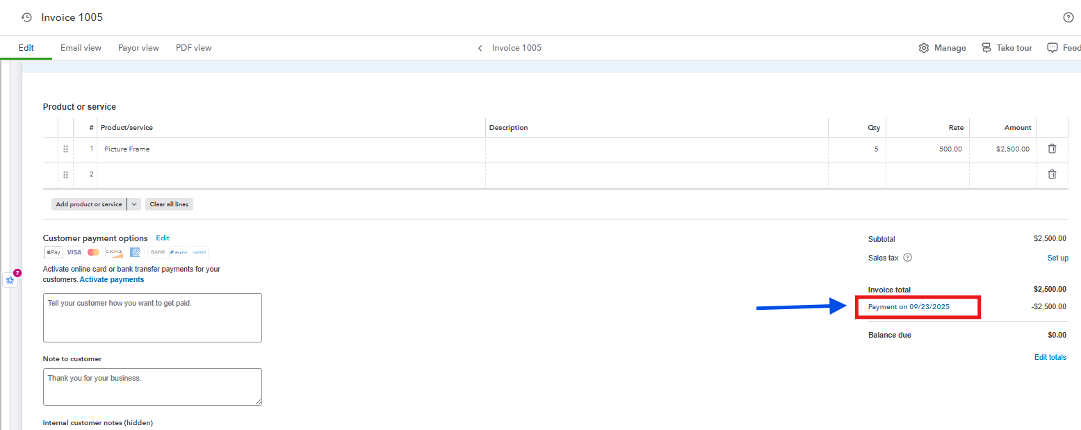Screen dimensions: 1081x430
Task: Click the Description column header
Action: pyautogui.click(x=508, y=128)
